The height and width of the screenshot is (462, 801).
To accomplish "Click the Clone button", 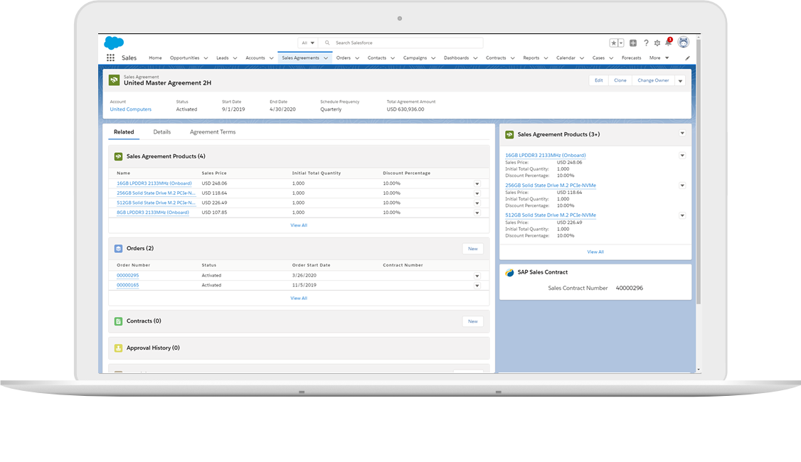I will [x=620, y=80].
